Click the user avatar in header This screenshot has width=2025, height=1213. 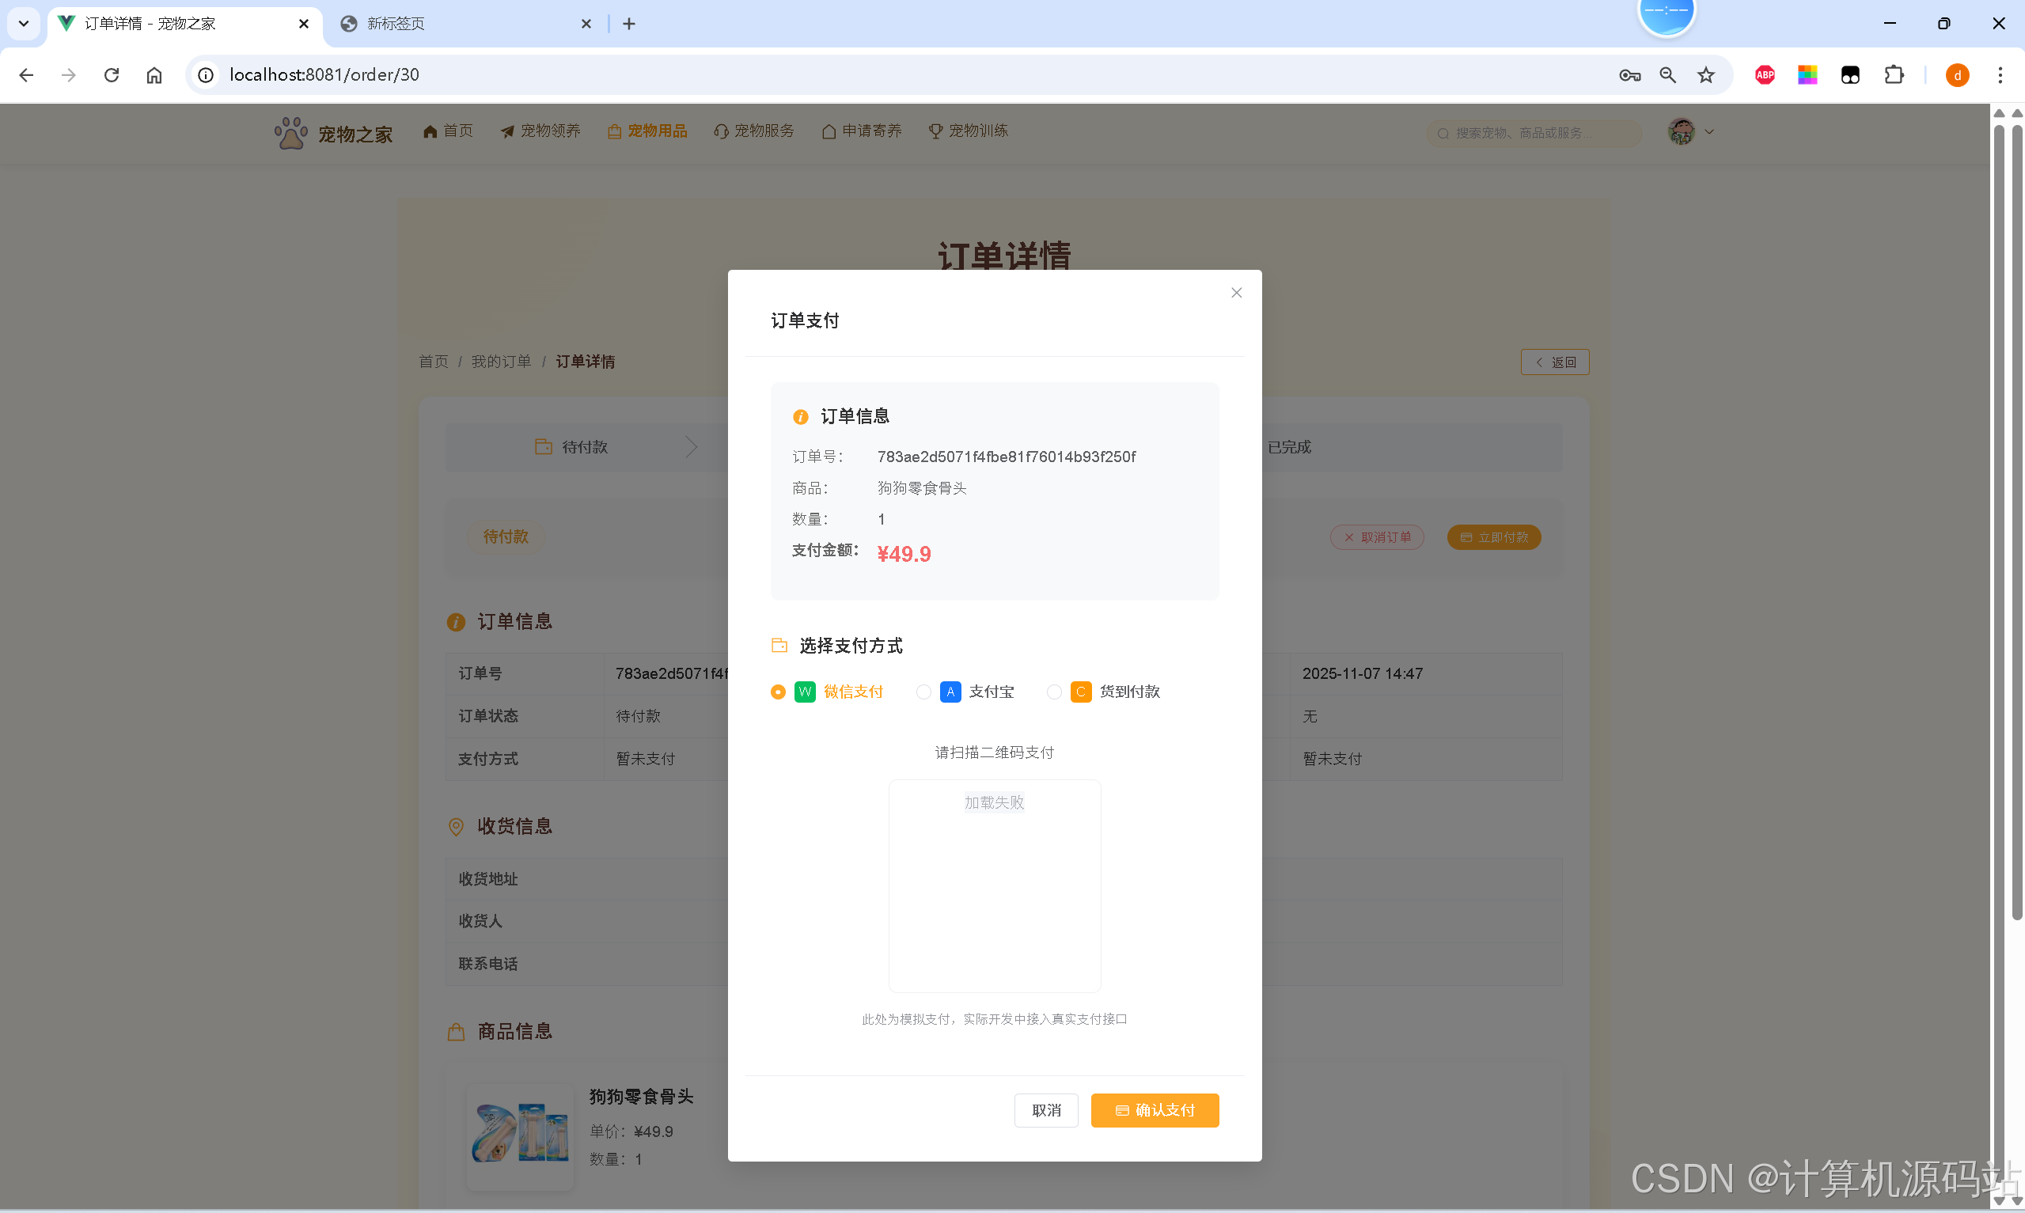(x=1681, y=131)
